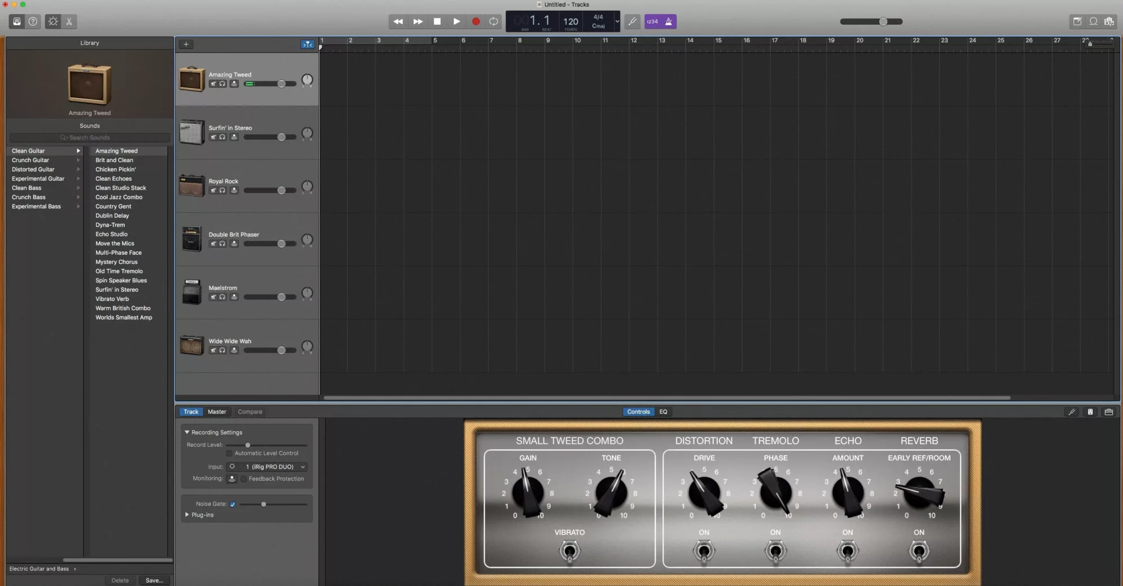This screenshot has width=1123, height=586.
Task: Open Smart Controls with the knob icon
Action: [53, 21]
